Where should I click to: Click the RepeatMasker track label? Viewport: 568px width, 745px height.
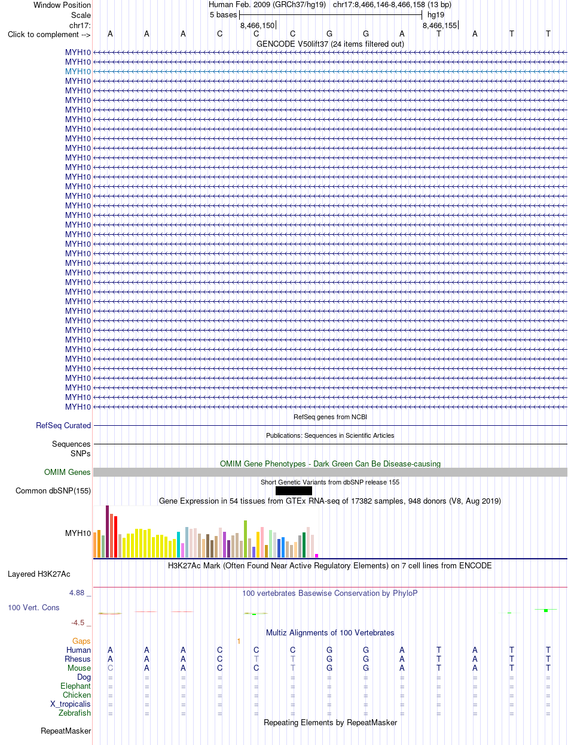click(x=66, y=731)
